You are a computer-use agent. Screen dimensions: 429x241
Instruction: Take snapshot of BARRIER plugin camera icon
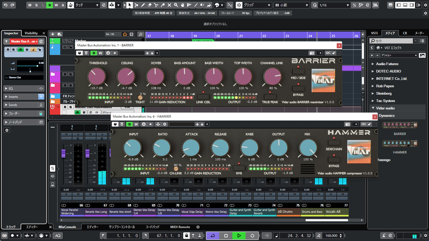pyautogui.click(x=312, y=53)
